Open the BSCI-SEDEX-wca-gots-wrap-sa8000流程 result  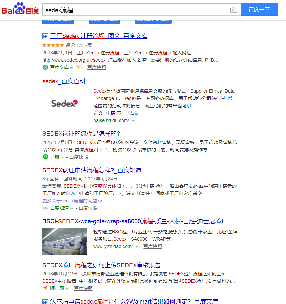[135, 221]
